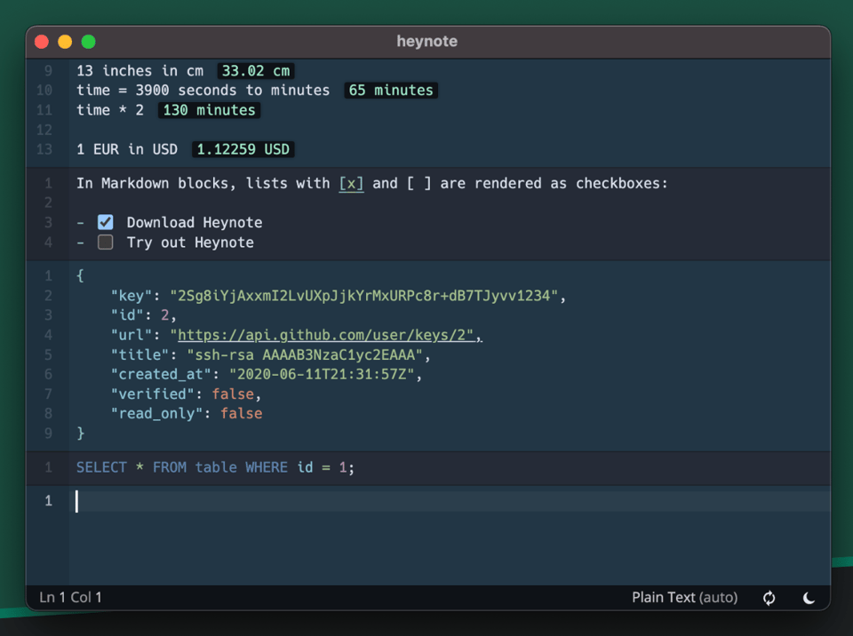The width and height of the screenshot is (853, 636).
Task: Check the "Try out Heynote" checkbox
Action: point(105,242)
